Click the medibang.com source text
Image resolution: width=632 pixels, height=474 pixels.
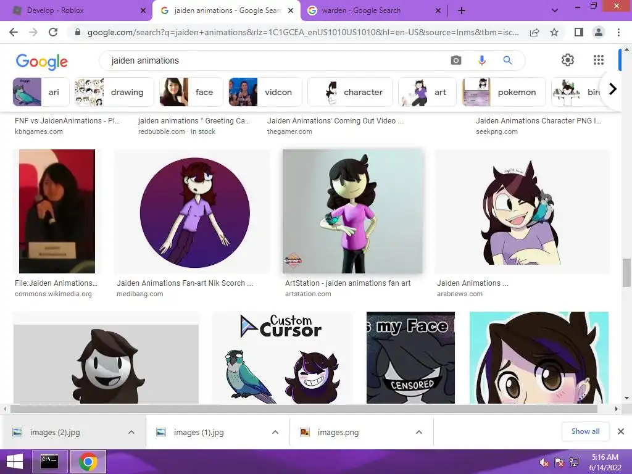click(140, 294)
